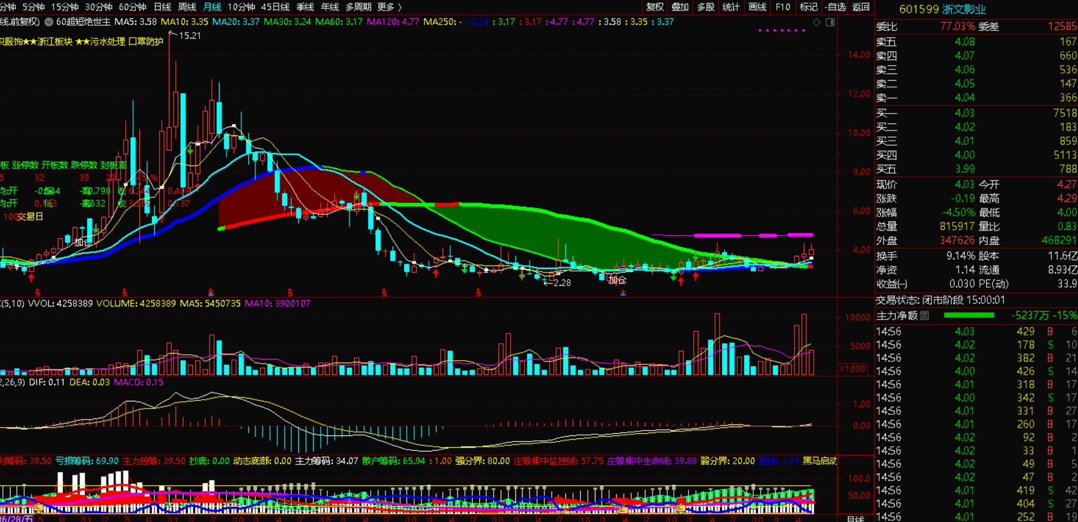
Task: Switch to the 10分钟 period tab
Action: coord(241,7)
